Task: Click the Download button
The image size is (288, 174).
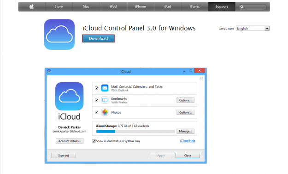Action: coord(98,38)
